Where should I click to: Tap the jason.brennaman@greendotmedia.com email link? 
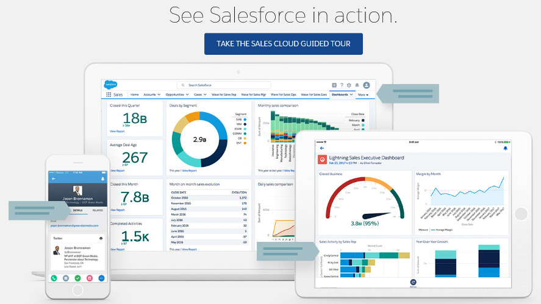coord(74,225)
